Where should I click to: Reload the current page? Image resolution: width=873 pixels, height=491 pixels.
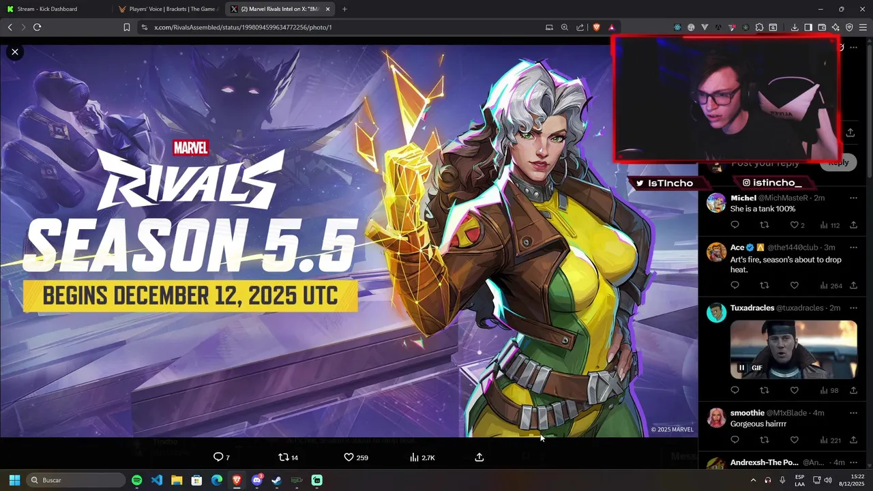click(x=37, y=27)
